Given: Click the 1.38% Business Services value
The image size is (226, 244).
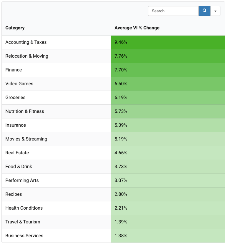Looking at the screenshot, I should (168, 236).
